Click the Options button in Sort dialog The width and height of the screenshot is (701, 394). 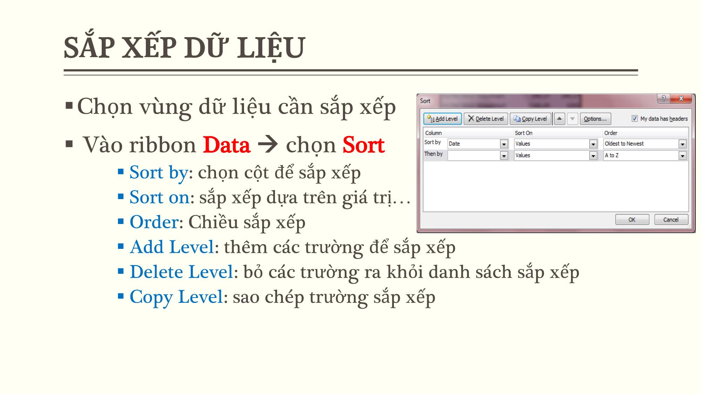pyautogui.click(x=594, y=118)
